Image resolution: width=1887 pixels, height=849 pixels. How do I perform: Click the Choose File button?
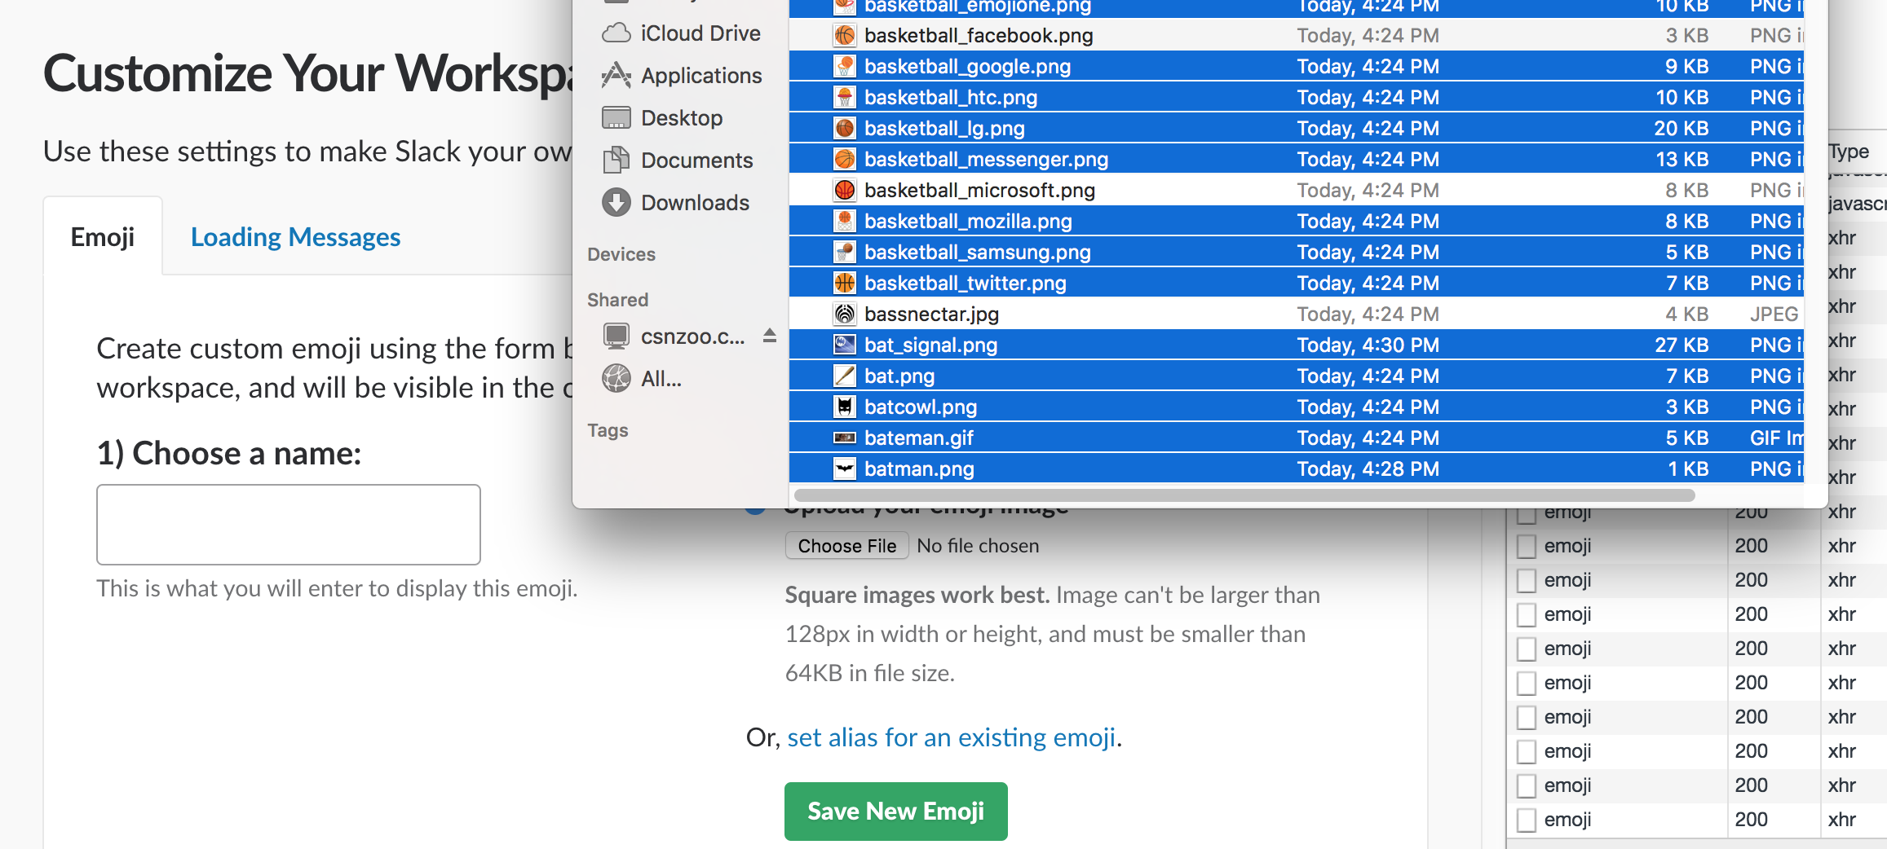[x=846, y=546]
